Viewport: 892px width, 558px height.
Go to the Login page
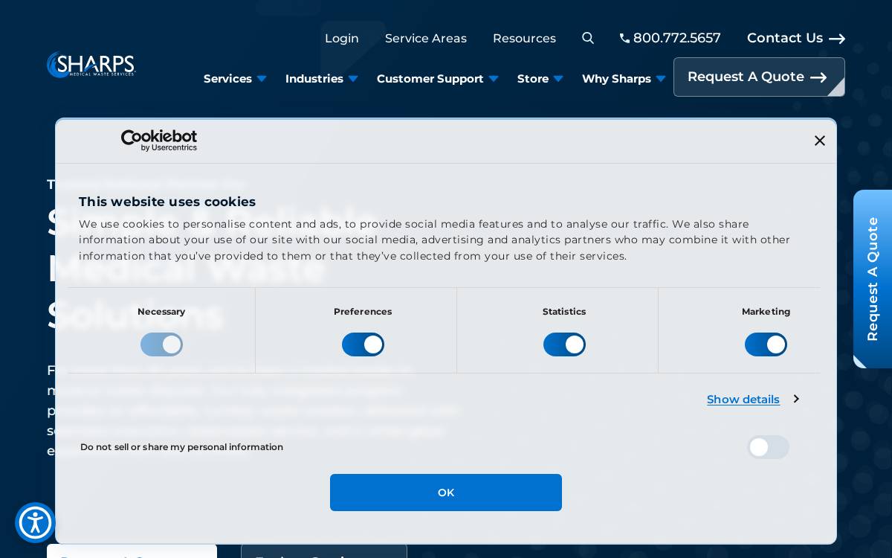coord(342,38)
